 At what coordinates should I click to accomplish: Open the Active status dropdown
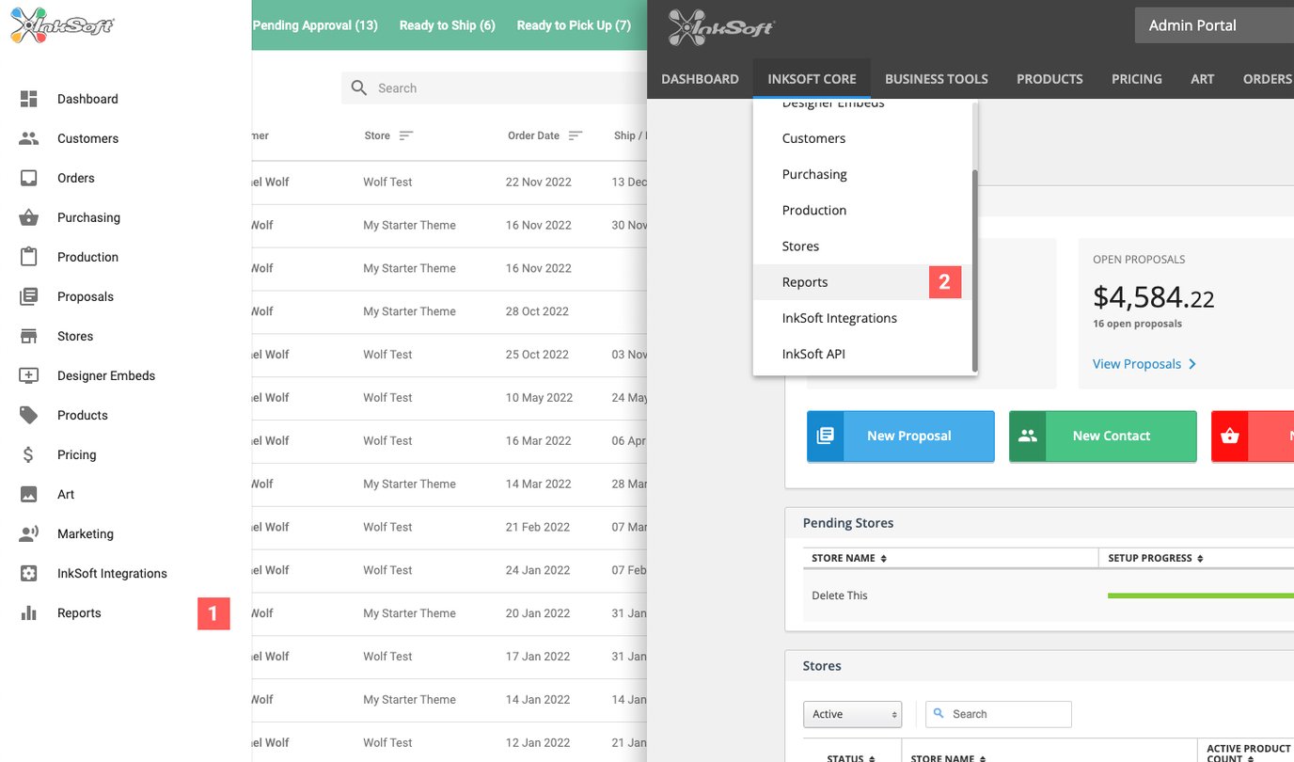tap(852, 714)
